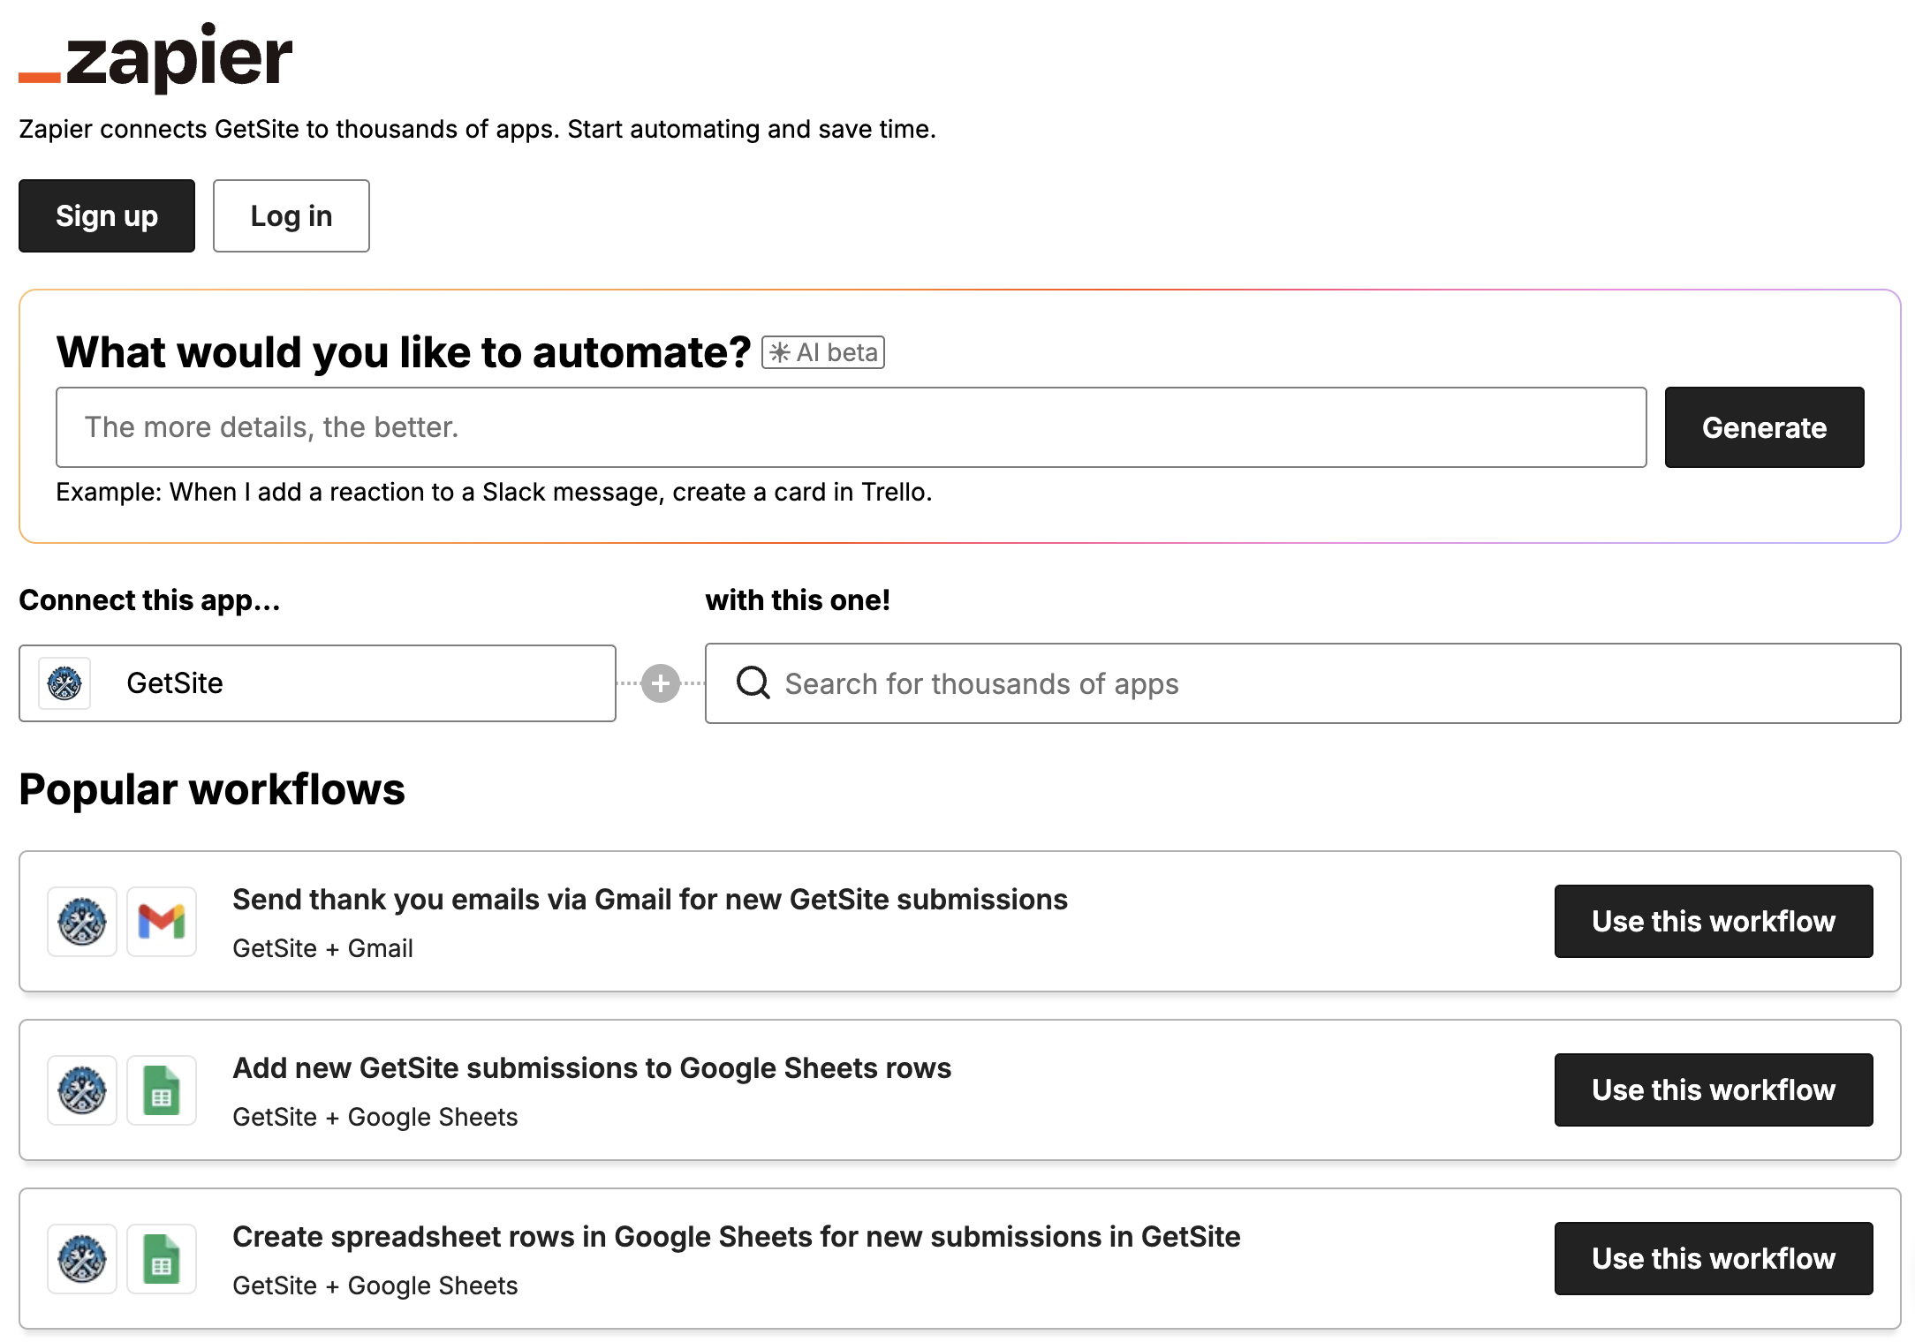Click the AI beta badge
The image size is (1915, 1342).
point(821,351)
